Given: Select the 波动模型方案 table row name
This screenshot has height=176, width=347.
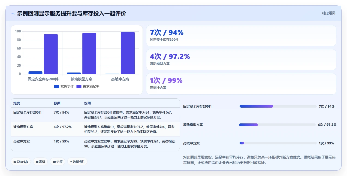Looking at the screenshot, I should tap(23, 127).
